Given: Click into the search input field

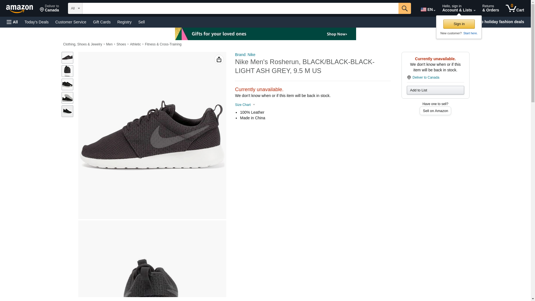Looking at the screenshot, I should [240, 8].
